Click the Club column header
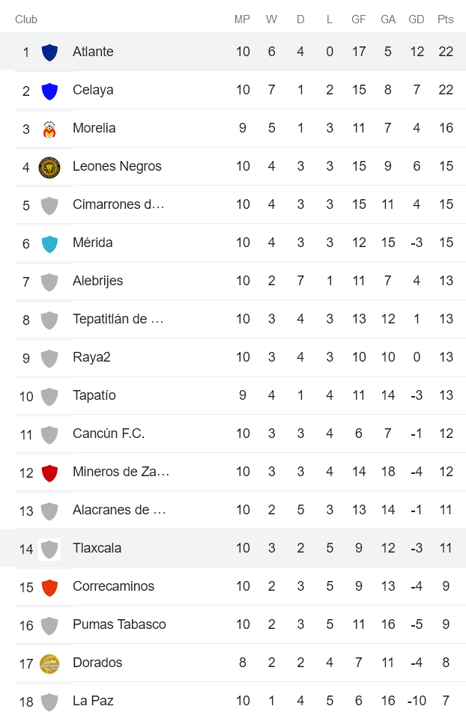This screenshot has height=724, width=466. point(26,19)
